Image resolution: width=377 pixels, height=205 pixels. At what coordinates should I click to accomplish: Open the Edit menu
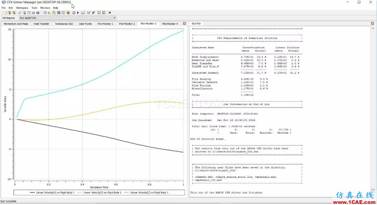[x=11, y=8]
